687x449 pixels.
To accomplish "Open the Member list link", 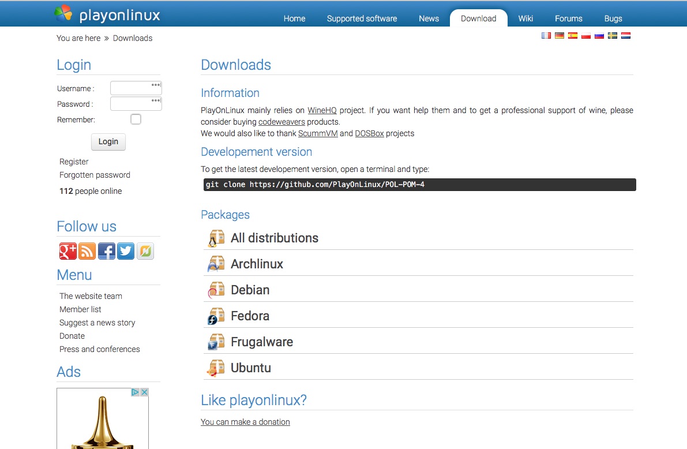I will [81, 309].
